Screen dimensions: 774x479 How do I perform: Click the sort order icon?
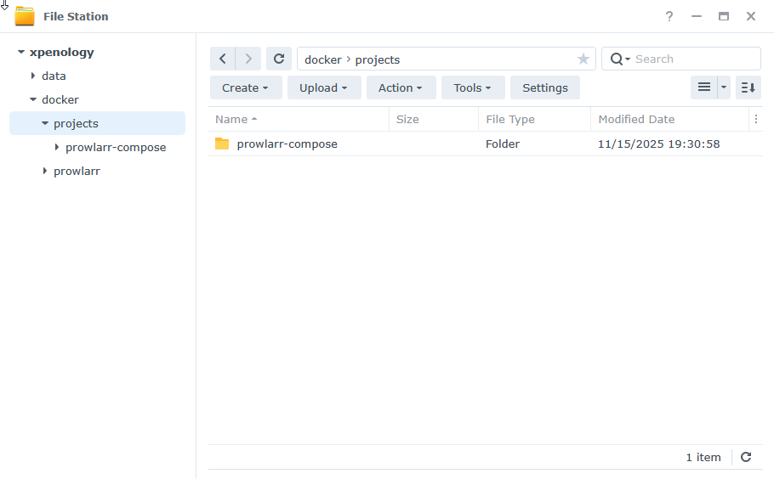click(x=748, y=87)
